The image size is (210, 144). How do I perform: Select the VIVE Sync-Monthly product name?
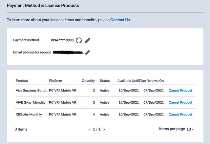pyautogui.click(x=31, y=103)
